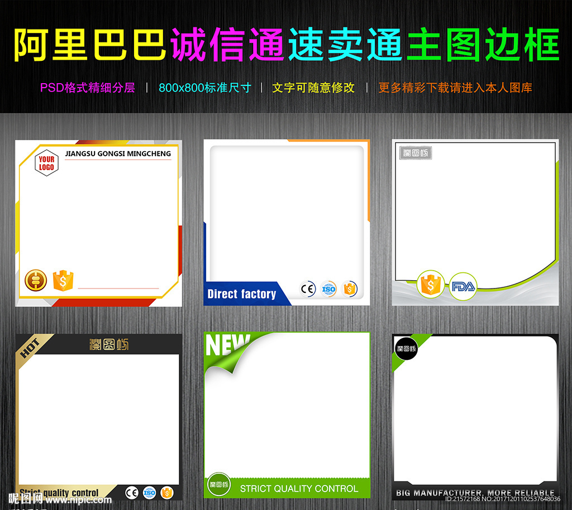Click BIG MANUFACTURER, MORE RELIABLE text
Viewport: 572px width, 510px height.
pyautogui.click(x=475, y=493)
